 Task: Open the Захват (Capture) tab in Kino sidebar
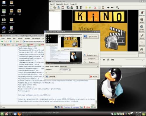[x=142, y=20]
